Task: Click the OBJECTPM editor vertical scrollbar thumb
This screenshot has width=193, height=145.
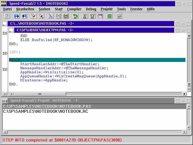Action: (x=189, y=85)
